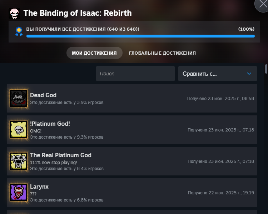Click the chevron arrow in compare dropdown
Image resolution: width=268 pixels, height=214 pixels.
(x=249, y=74)
